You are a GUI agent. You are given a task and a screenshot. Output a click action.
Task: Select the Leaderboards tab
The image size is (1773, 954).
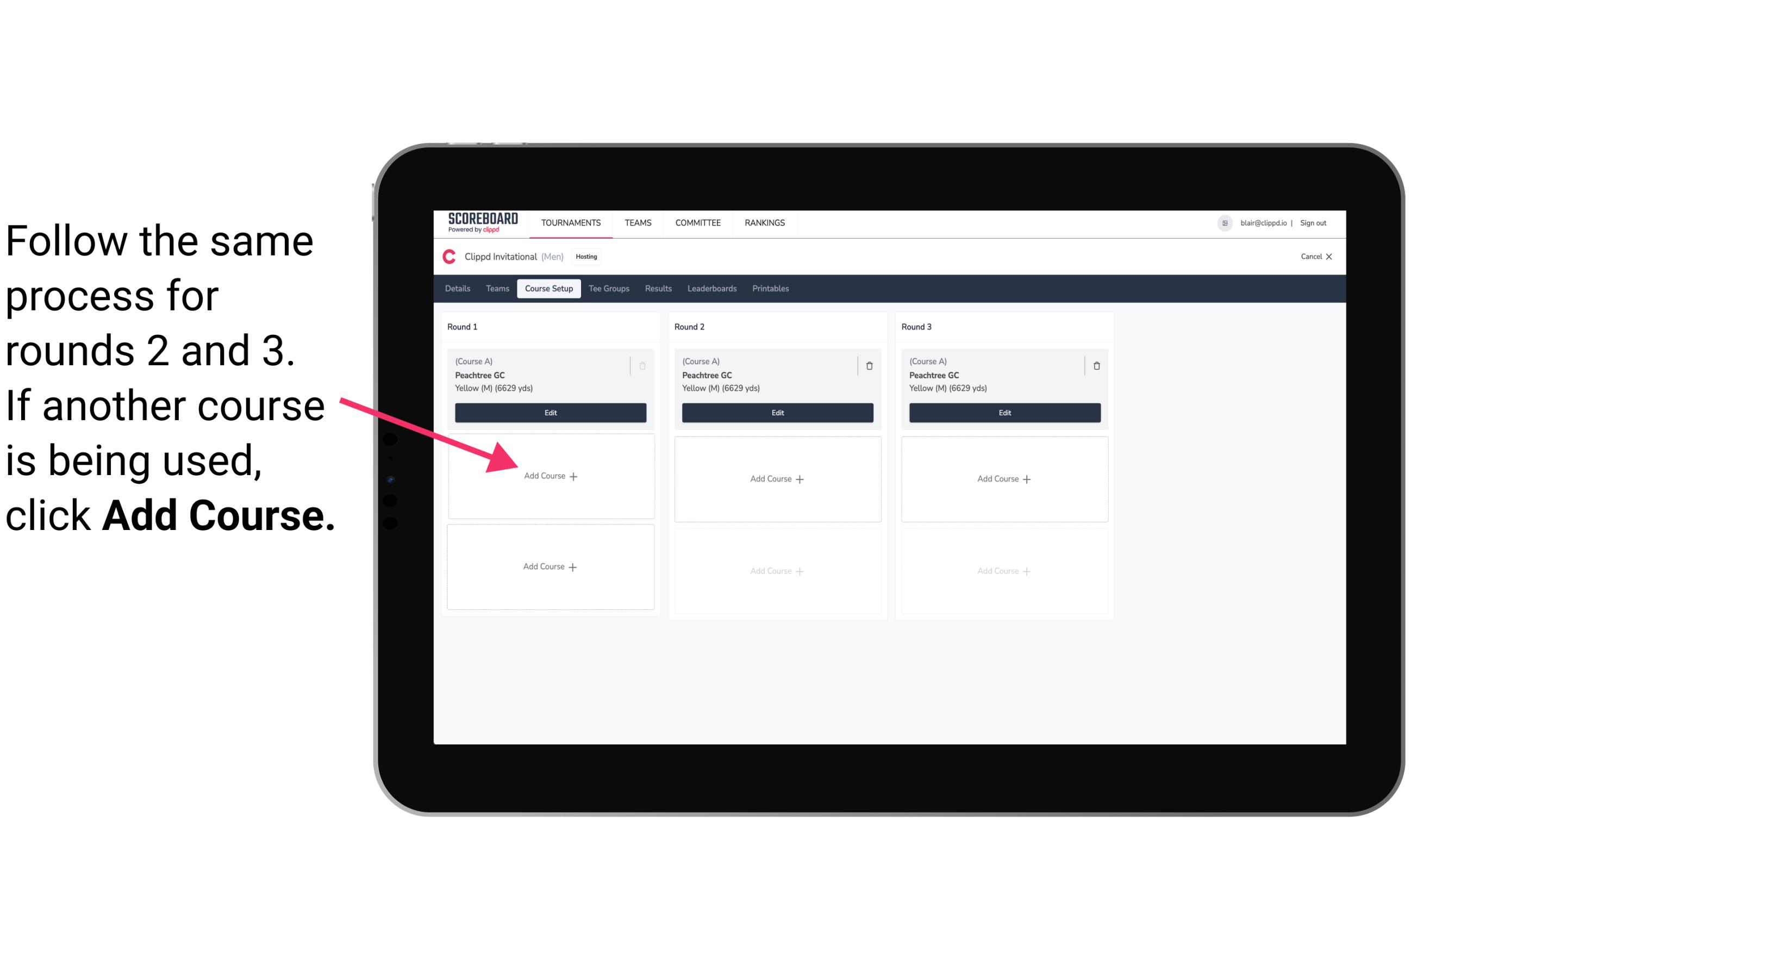pos(713,288)
